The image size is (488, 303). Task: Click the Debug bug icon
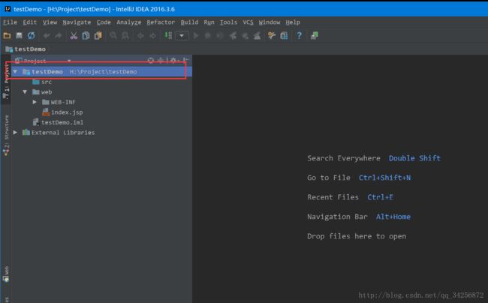207,36
